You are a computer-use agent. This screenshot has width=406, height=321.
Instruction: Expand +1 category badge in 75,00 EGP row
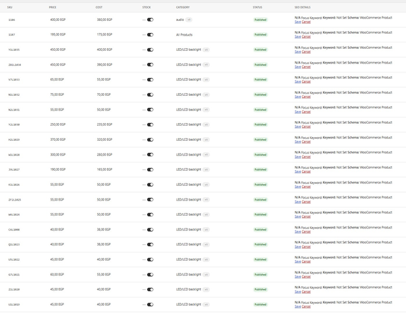click(206, 95)
